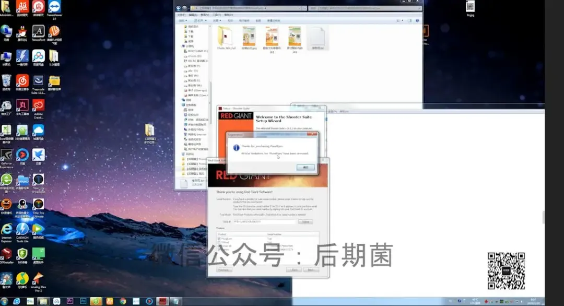Launch GeForce Experience from the desktop
Screen dimensions: 564x306
point(6,159)
